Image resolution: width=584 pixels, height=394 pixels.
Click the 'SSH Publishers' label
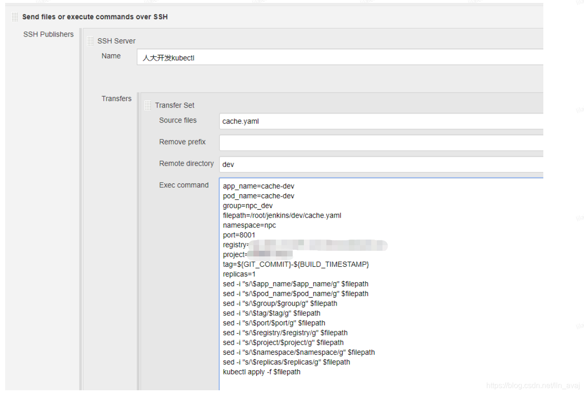(x=49, y=34)
